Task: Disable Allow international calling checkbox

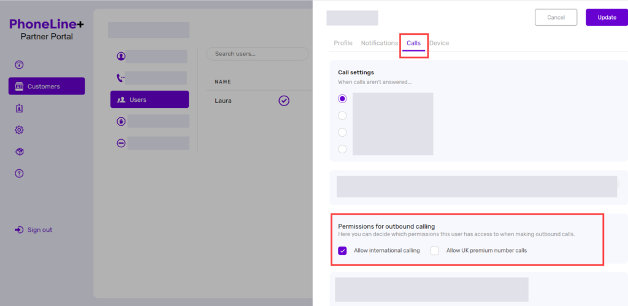Action: click(342, 251)
